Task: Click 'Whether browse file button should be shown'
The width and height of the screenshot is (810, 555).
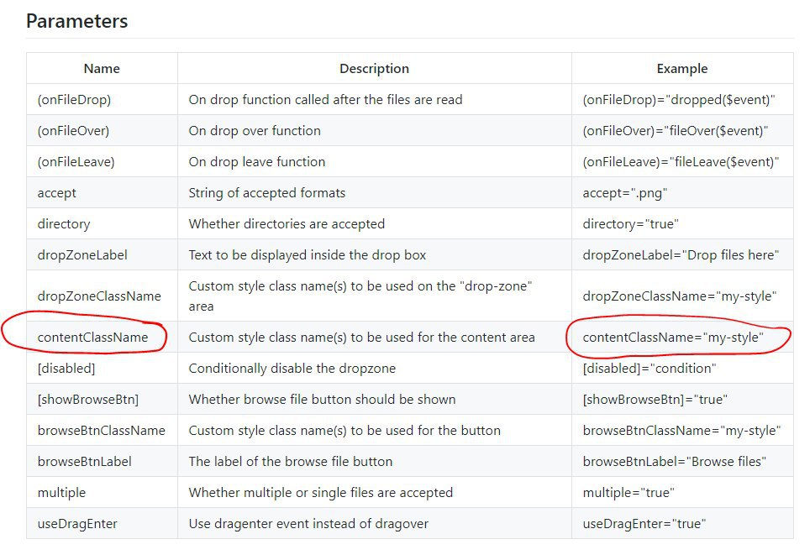Action: click(322, 400)
